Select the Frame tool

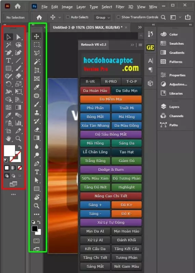tap(37, 78)
